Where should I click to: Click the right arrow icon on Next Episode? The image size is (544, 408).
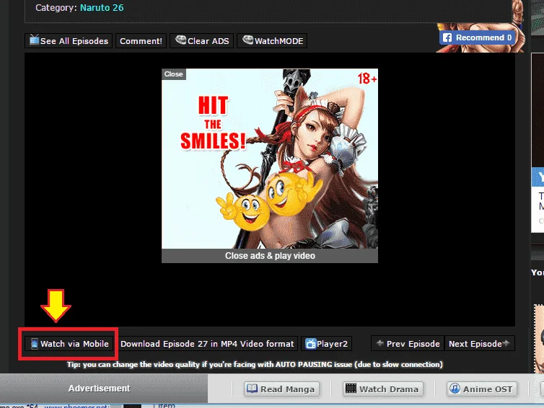[506, 343]
